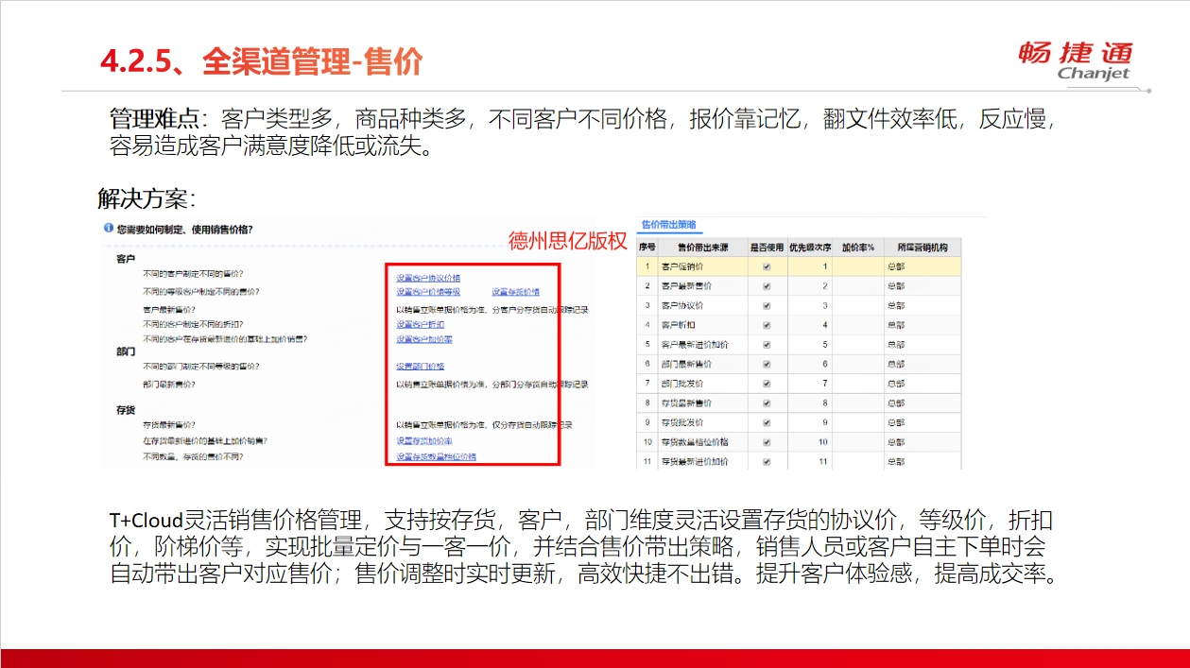Click the question 不同数量, 存货的售价不同?
This screenshot has height=668, width=1190.
(x=193, y=456)
